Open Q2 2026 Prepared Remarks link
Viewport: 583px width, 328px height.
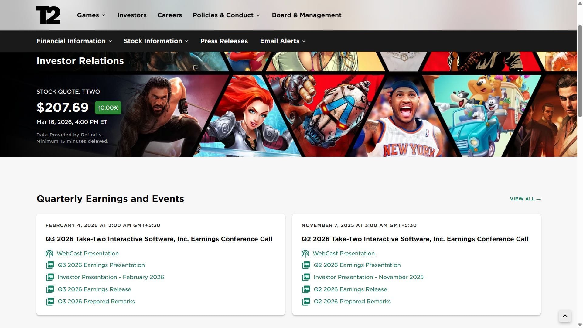[x=352, y=302]
